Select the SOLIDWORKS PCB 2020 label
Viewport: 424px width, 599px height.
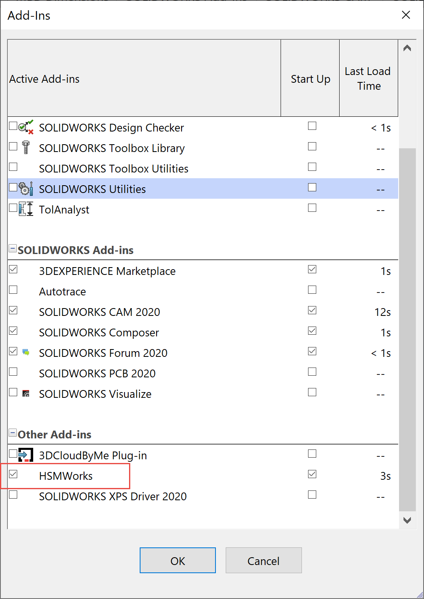coord(97,373)
